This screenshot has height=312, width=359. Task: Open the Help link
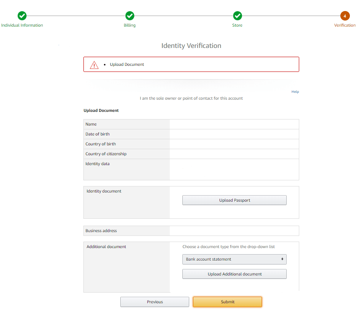pos(295,91)
